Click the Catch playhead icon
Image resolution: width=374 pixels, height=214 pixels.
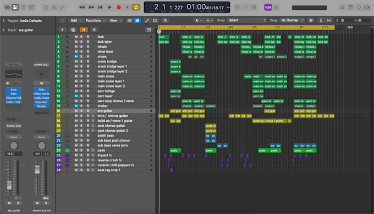tap(166, 20)
